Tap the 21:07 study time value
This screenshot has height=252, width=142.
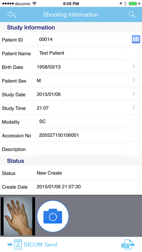43,108
